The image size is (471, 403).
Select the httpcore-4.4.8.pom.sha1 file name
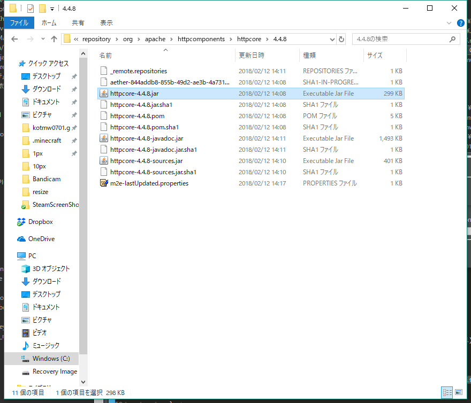point(145,127)
